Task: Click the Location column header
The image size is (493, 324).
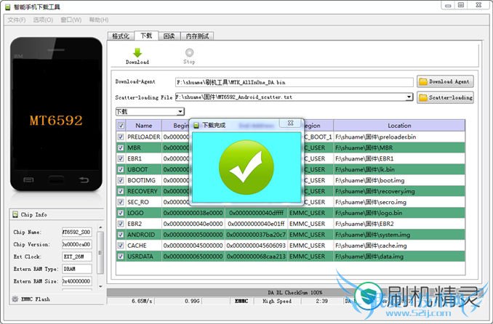Action: pyautogui.click(x=399, y=126)
